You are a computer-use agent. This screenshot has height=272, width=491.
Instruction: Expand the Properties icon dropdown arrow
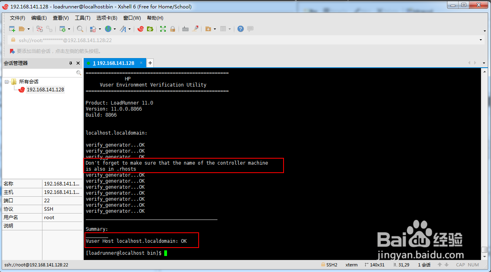[69, 29]
